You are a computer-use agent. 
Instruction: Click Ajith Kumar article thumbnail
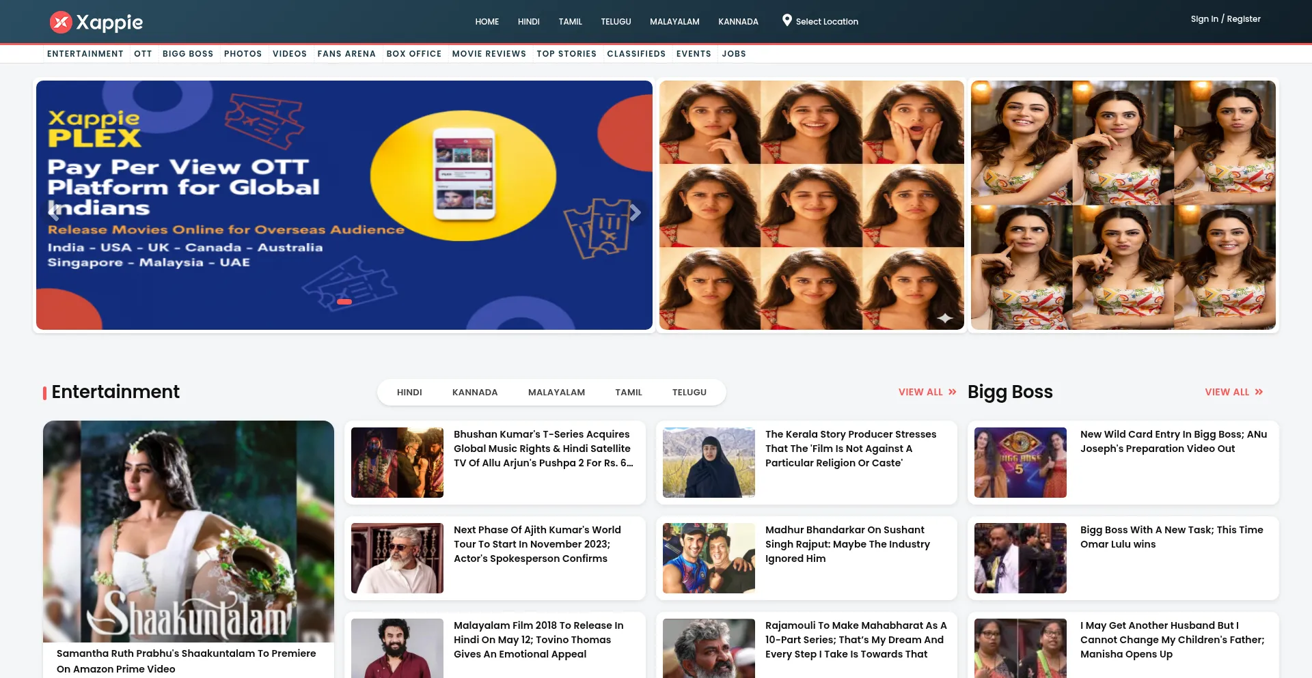pos(397,558)
